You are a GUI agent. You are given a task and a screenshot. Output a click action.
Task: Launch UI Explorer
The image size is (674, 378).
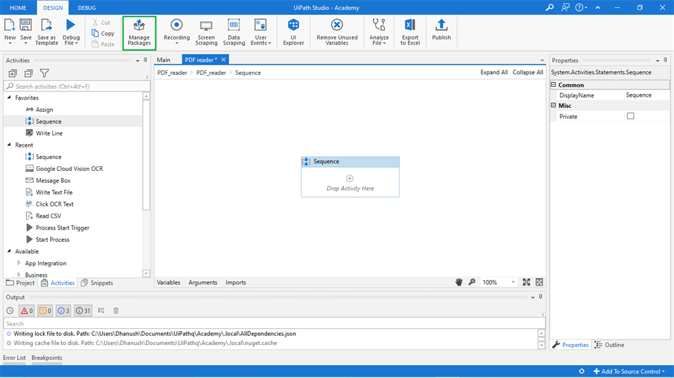coord(294,32)
